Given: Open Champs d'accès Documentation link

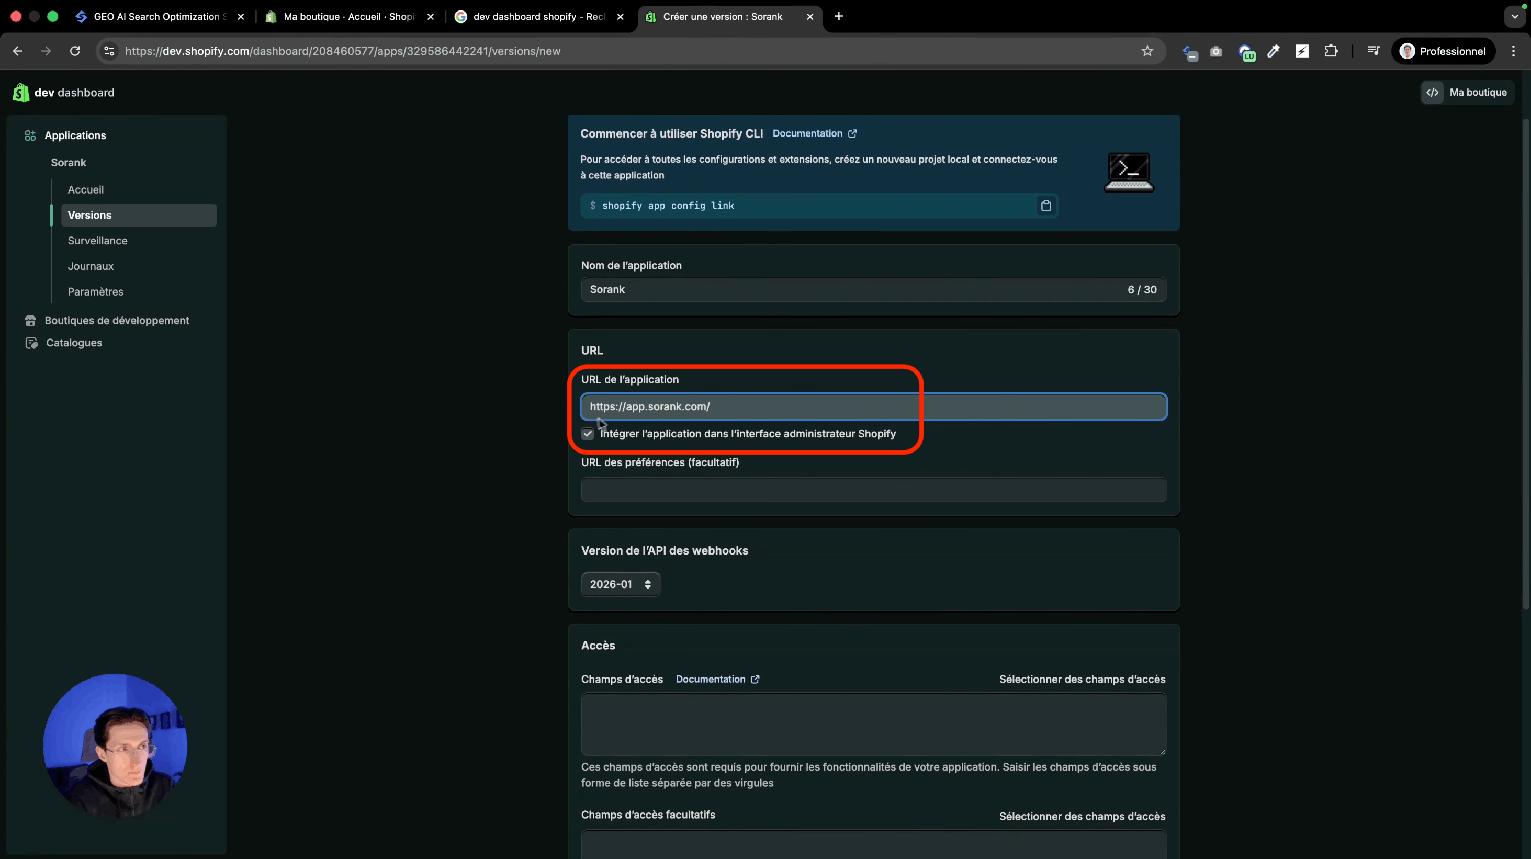Looking at the screenshot, I should 717,679.
